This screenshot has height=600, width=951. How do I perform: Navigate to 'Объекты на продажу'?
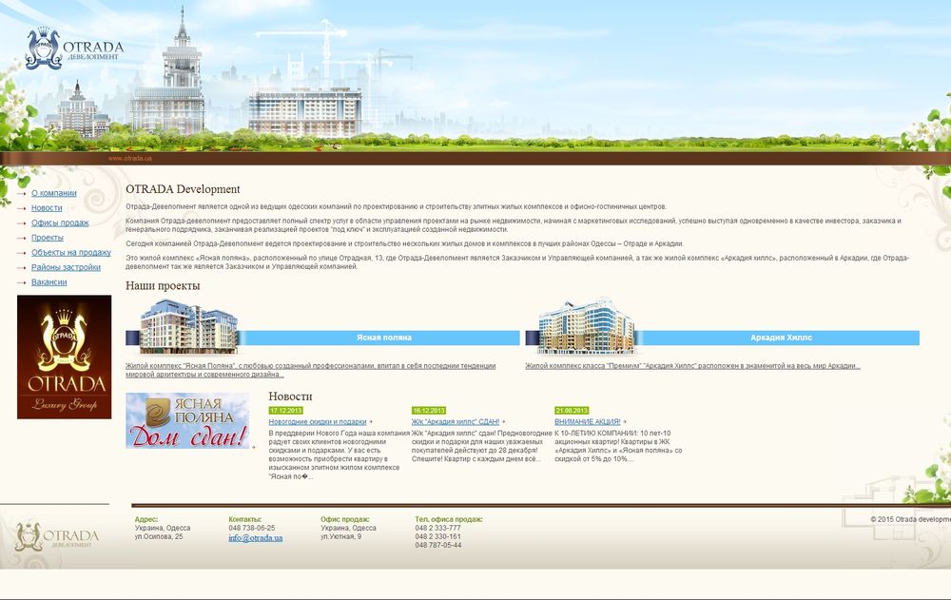click(70, 252)
